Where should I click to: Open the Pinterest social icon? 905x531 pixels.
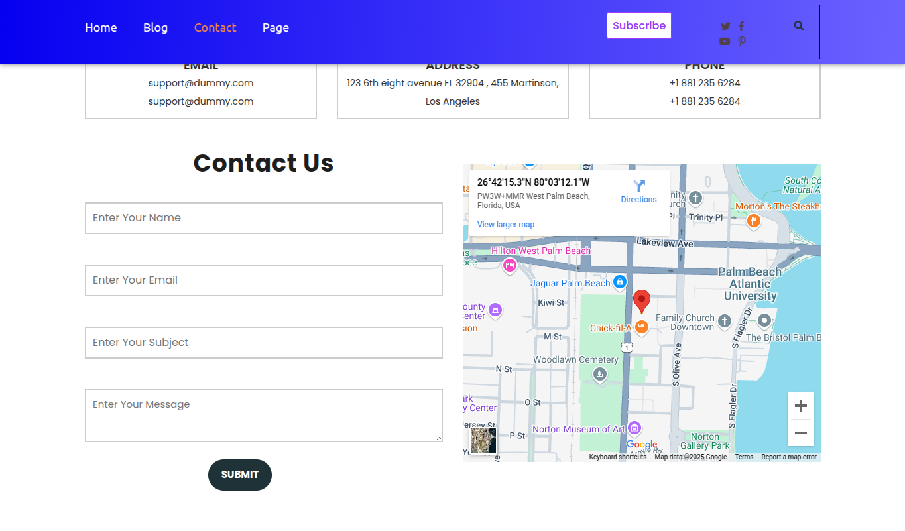click(x=742, y=41)
